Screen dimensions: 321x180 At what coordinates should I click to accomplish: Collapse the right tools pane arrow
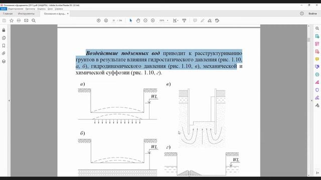312,100
